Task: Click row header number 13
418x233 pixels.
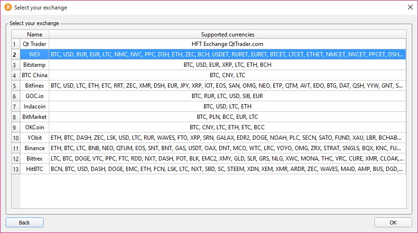Action: tap(16, 169)
